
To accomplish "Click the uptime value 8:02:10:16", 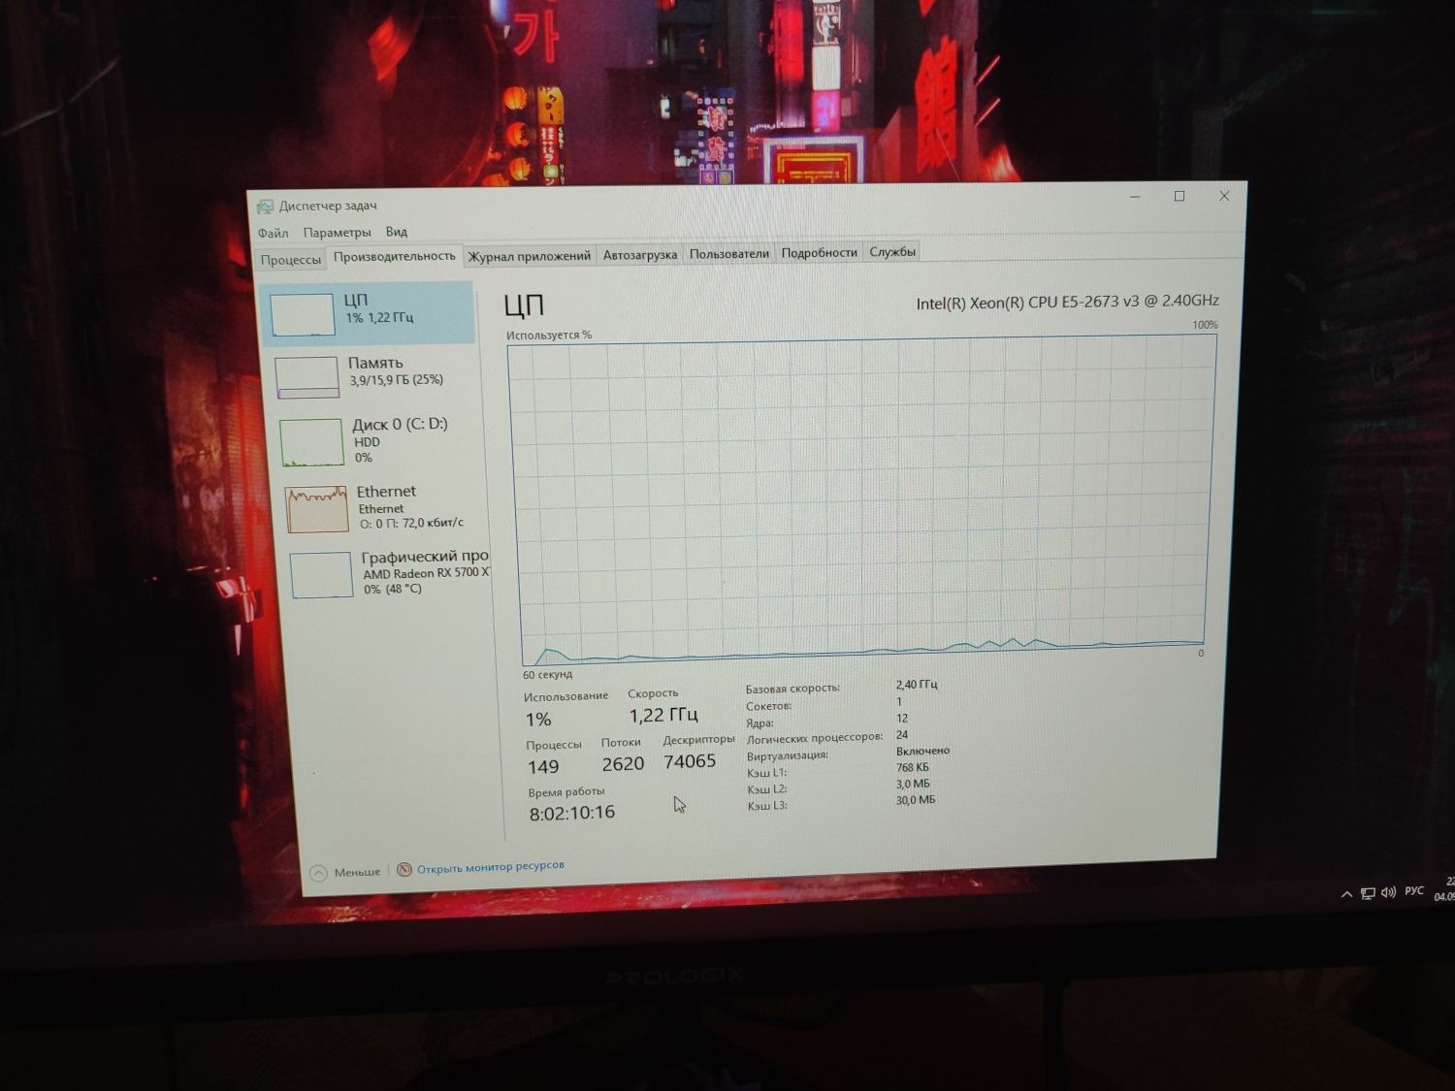I will 572,813.
